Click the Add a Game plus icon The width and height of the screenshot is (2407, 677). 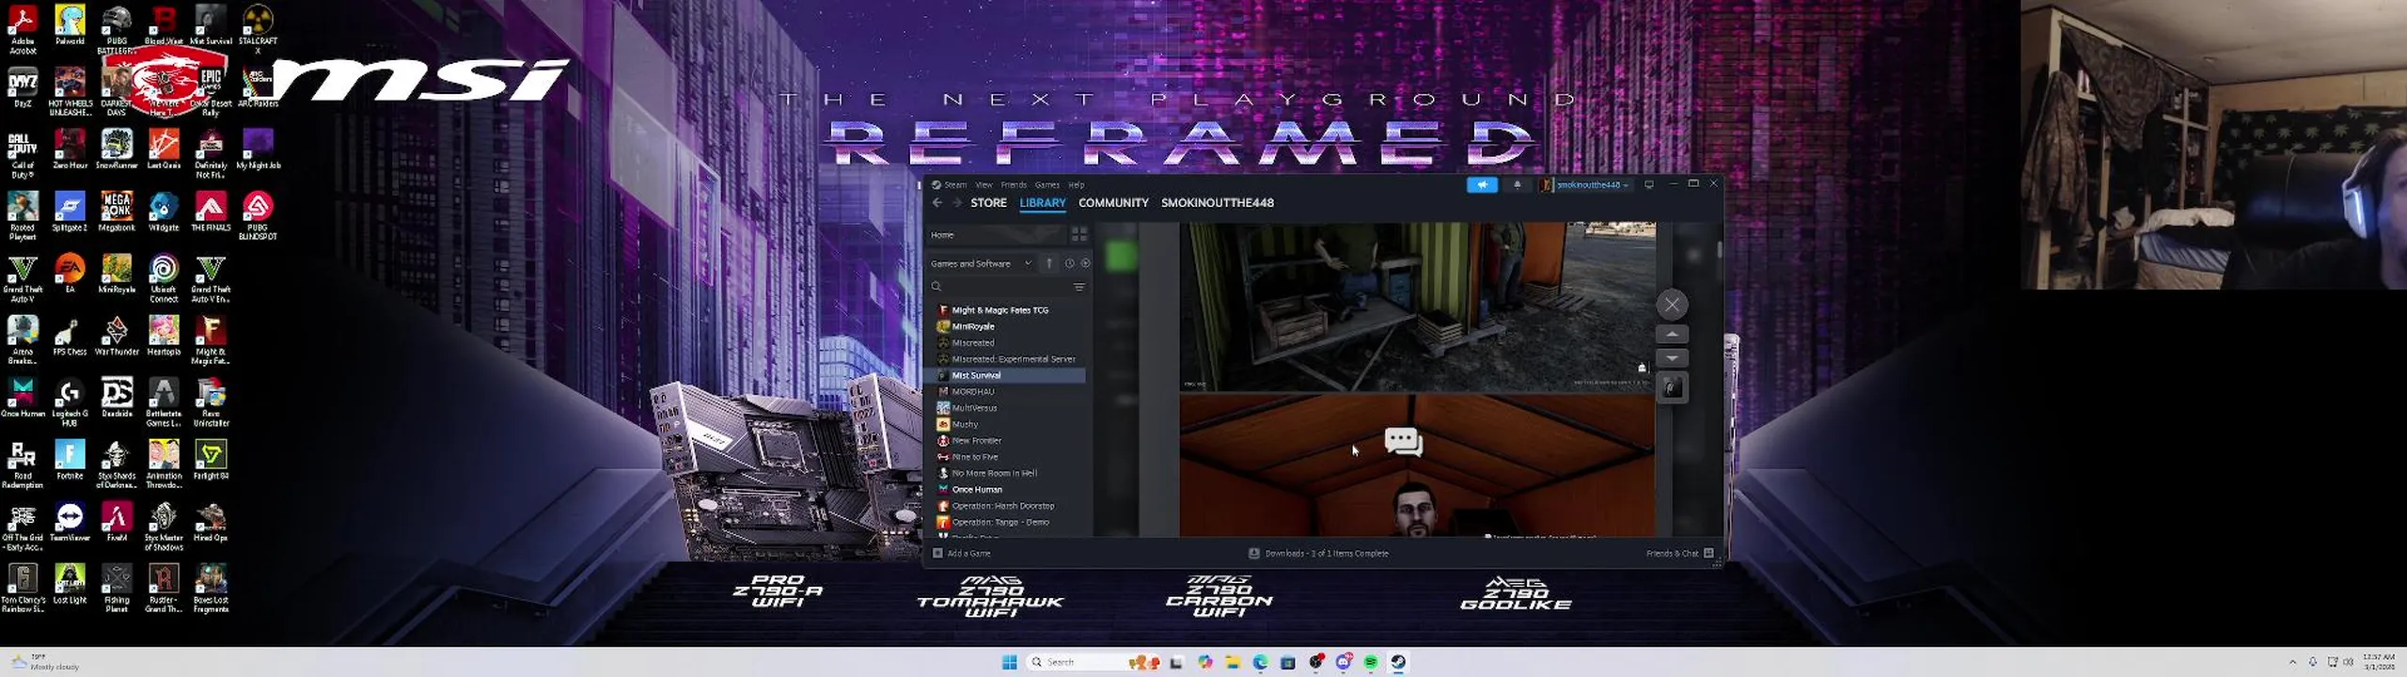pyautogui.click(x=937, y=553)
